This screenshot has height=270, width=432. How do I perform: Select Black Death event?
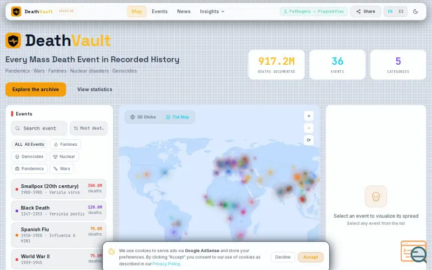click(59, 211)
